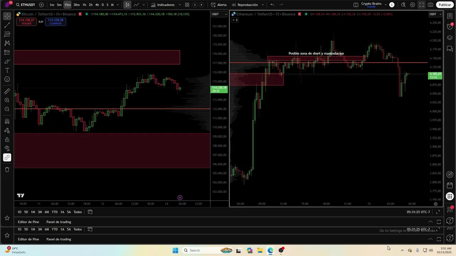Click the candlestick chart type icon
456x256 pixels.
pos(127,5)
